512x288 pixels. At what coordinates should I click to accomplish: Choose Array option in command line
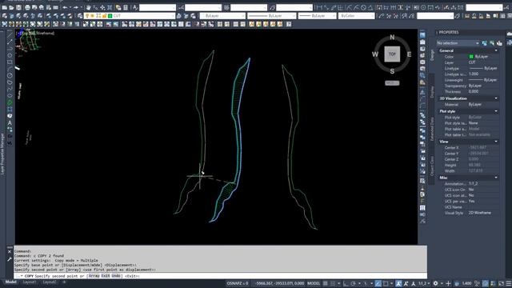[x=94, y=276]
